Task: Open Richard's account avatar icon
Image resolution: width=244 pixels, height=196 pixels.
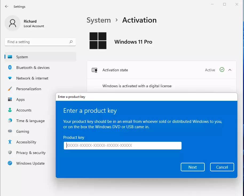Action: point(13,23)
